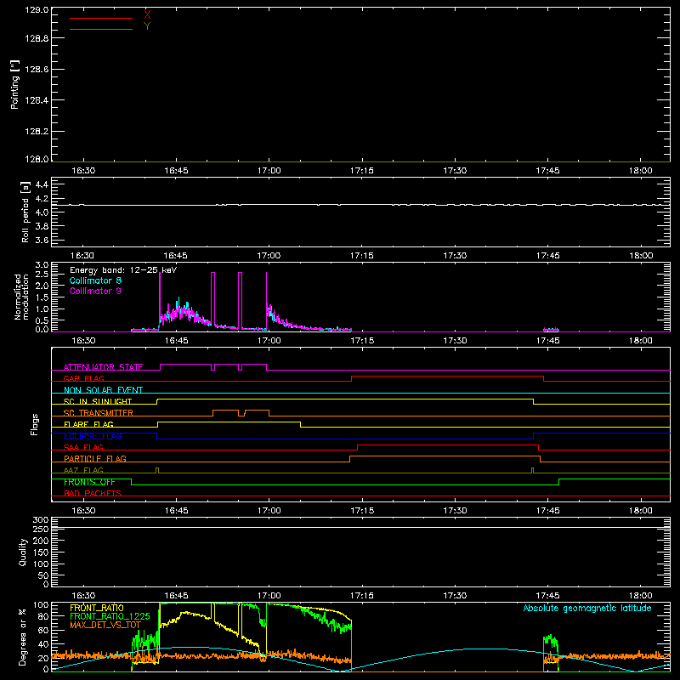680x680 pixels.
Task: Select the '4.2' roll period tick label
Action: click(42, 199)
